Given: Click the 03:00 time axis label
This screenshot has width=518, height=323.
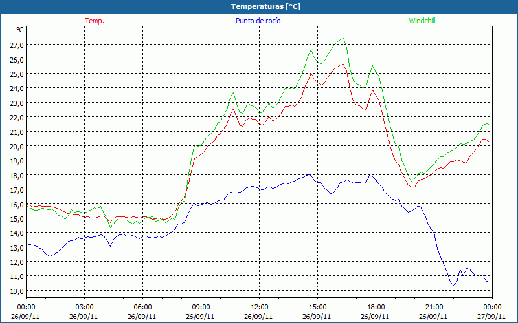Looking at the screenshot, I should pyautogui.click(x=85, y=307).
